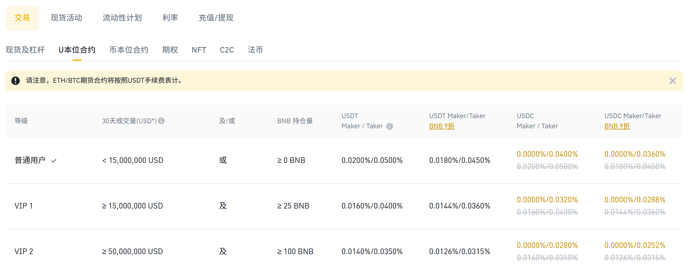Open the 现货活动 tab

click(66, 18)
